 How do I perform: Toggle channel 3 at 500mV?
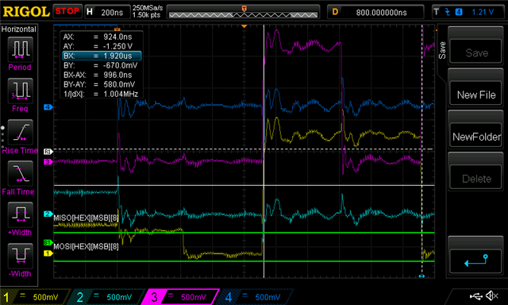point(180,297)
